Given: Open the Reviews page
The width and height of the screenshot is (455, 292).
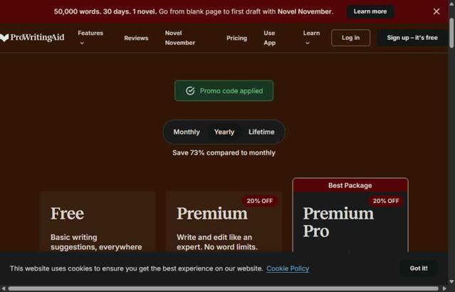Looking at the screenshot, I should [136, 38].
